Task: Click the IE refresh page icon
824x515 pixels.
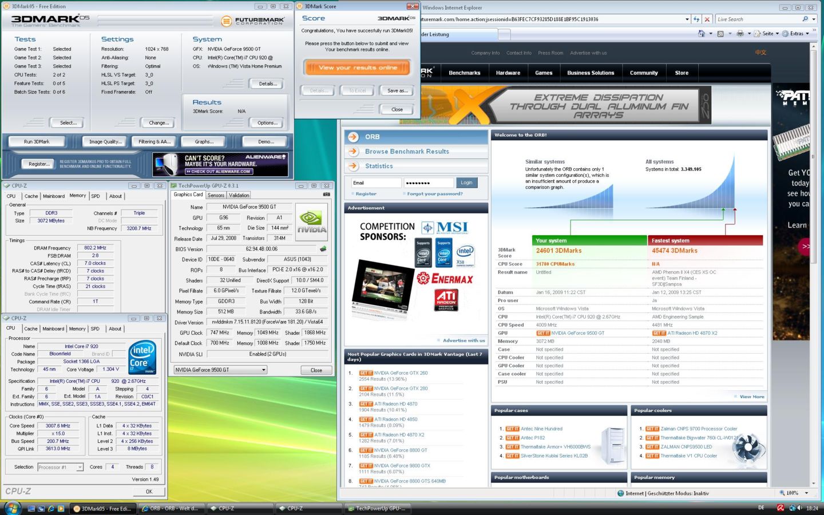Action: pyautogui.click(x=696, y=19)
